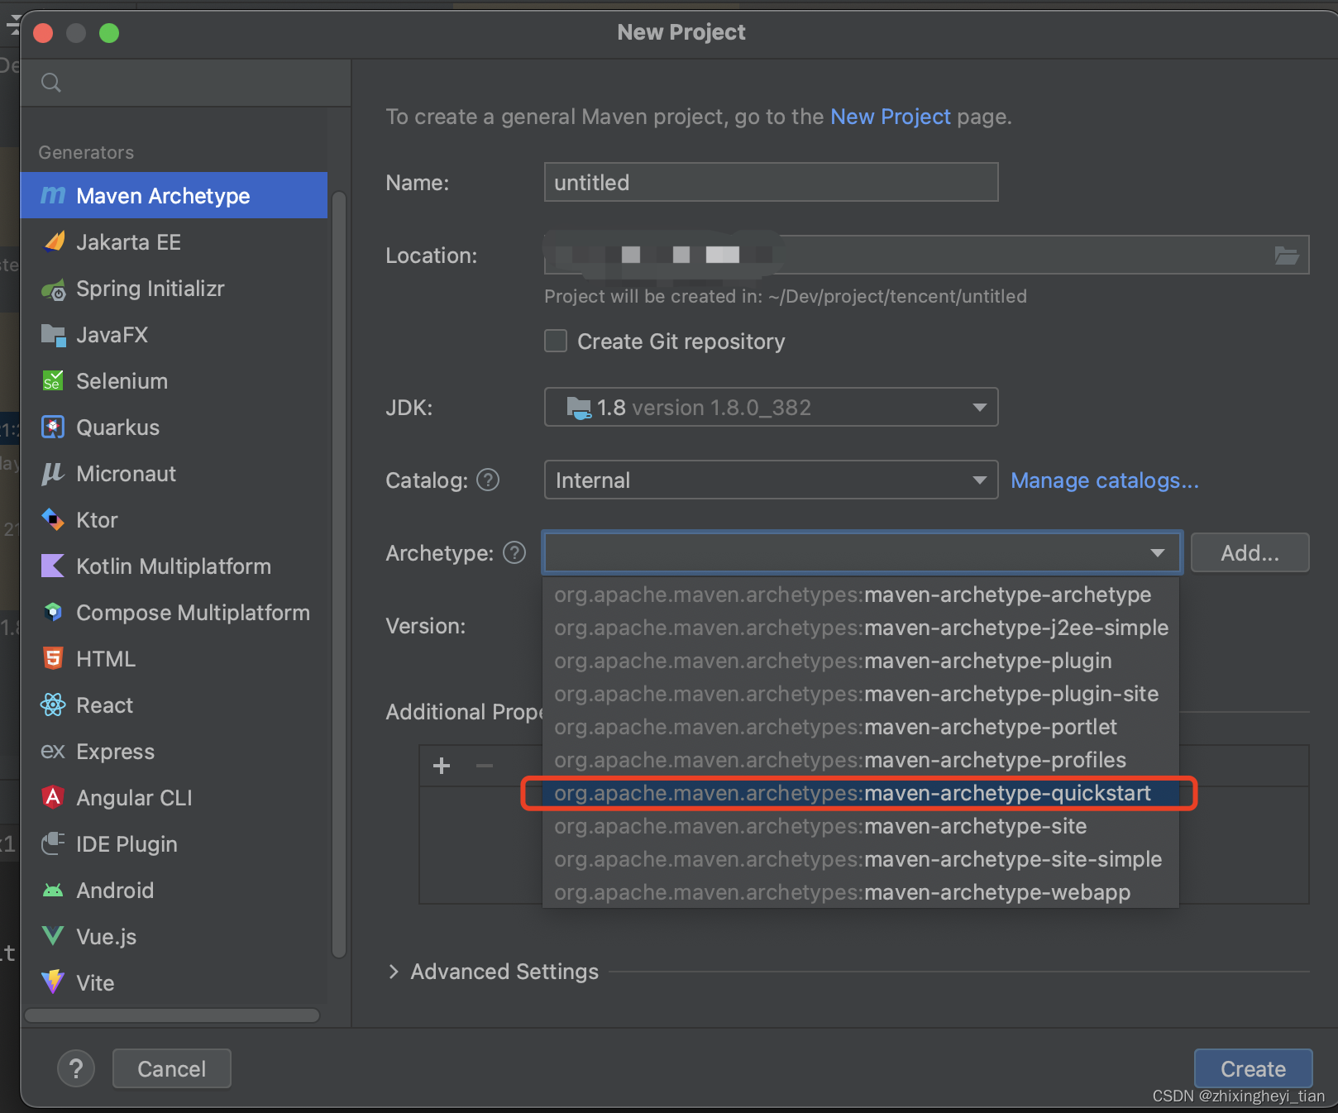
Task: Click the generators list vertical scrollbar
Action: (338, 574)
